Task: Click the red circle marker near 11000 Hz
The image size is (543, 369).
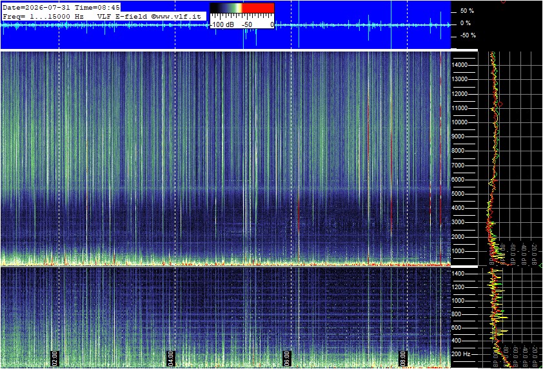Action: (500, 104)
